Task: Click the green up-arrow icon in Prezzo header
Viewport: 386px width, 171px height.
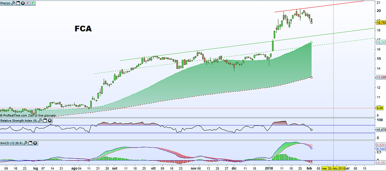Action: coord(32,3)
